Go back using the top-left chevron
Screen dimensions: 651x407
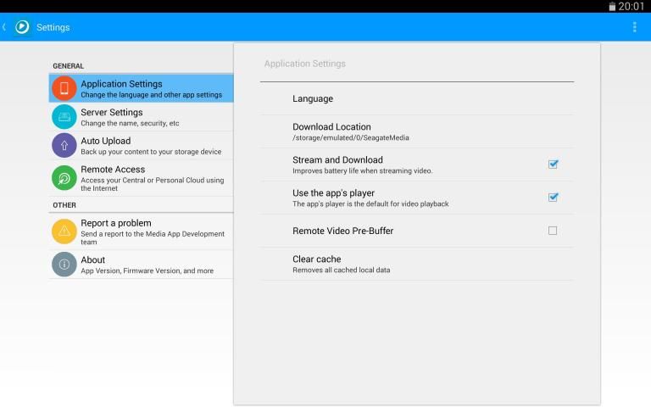[x=5, y=27]
